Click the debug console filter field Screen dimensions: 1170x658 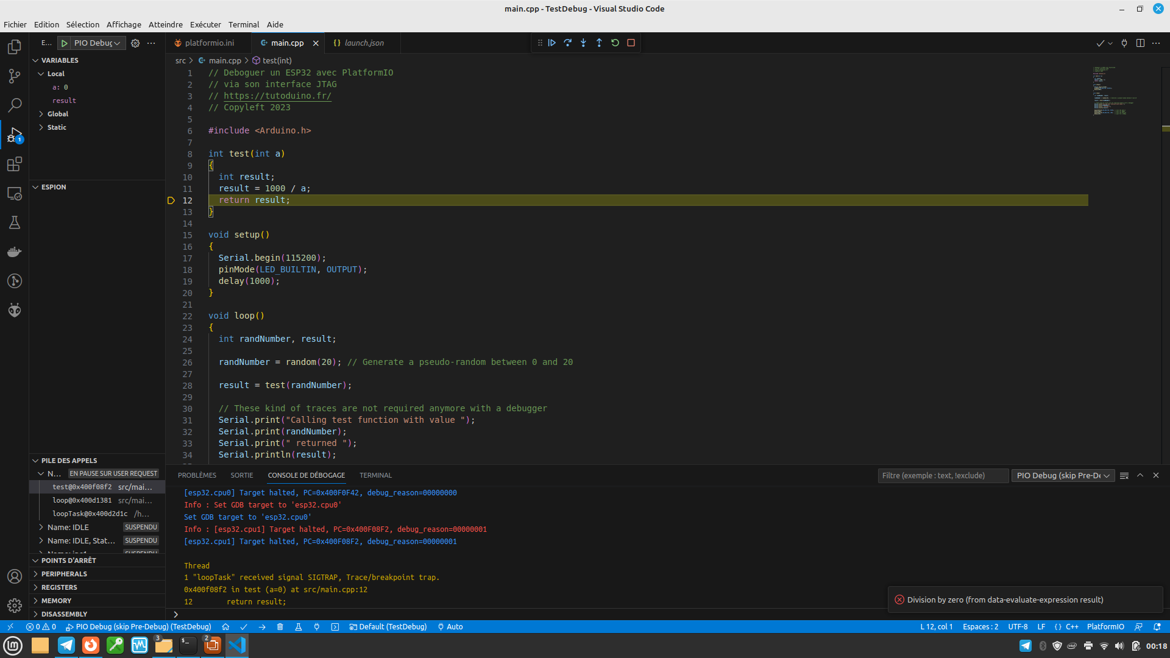pyautogui.click(x=943, y=475)
